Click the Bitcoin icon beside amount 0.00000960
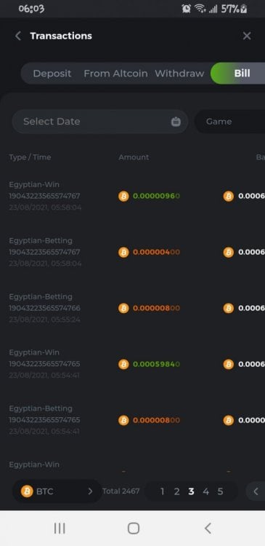The width and height of the screenshot is (265, 546). click(123, 196)
